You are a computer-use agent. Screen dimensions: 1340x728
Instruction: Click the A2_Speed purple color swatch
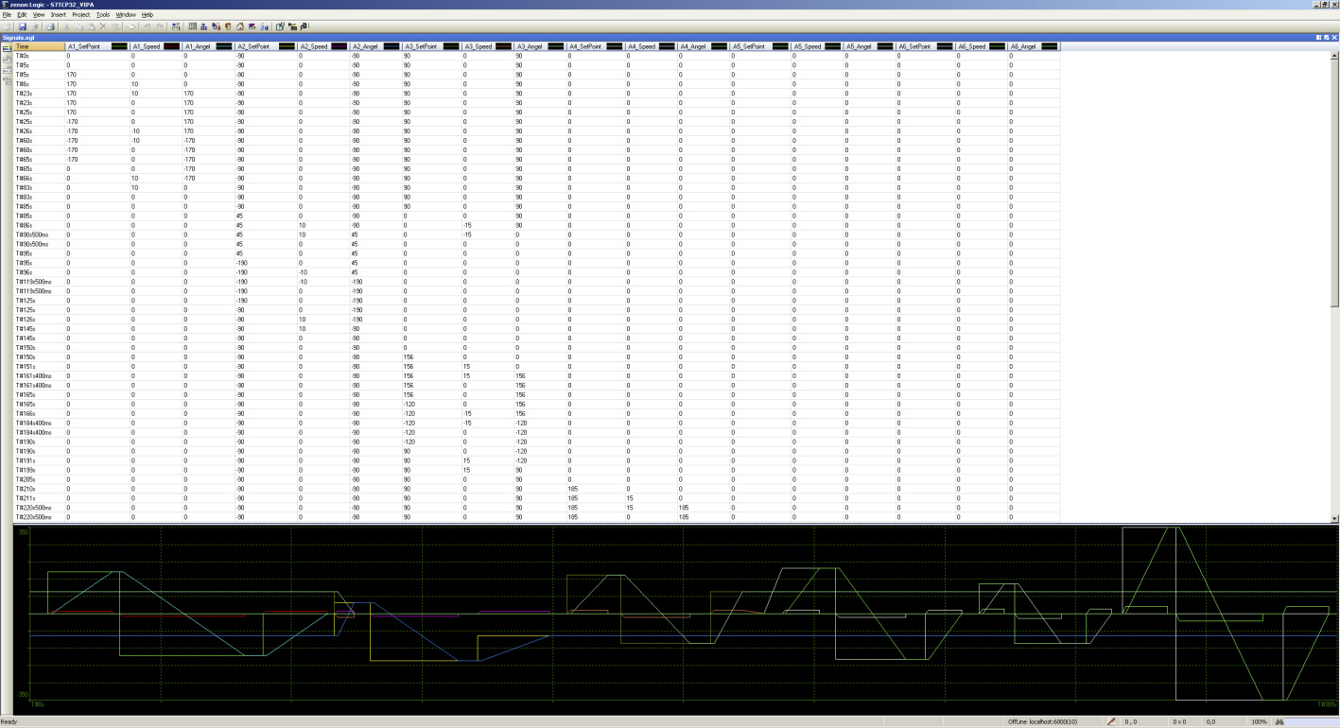pos(339,45)
